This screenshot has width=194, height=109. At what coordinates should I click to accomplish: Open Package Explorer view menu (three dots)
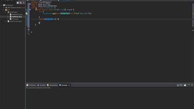pyautogui.click(x=24, y=3)
